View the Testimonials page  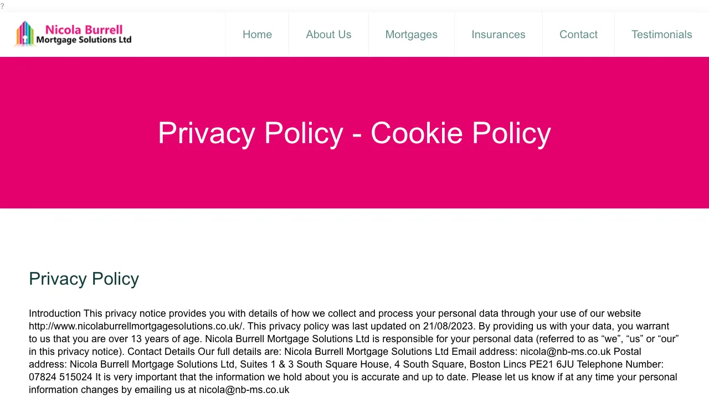(x=661, y=34)
